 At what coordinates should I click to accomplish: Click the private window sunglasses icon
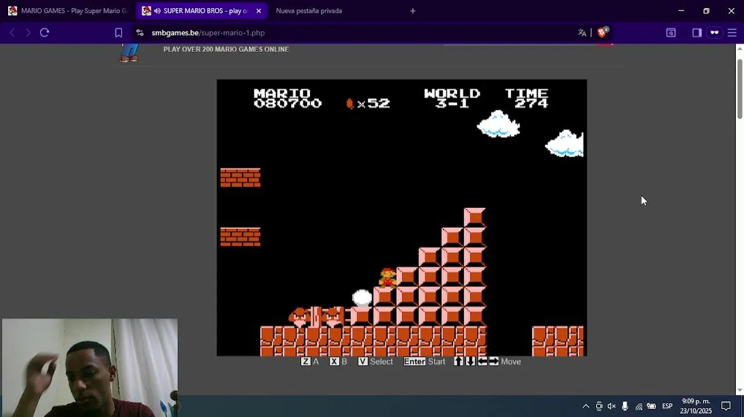pos(714,33)
